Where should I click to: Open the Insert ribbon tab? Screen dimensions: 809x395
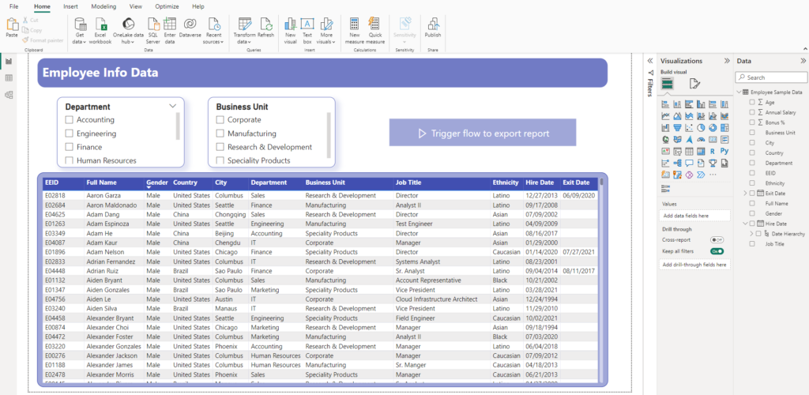70,6
